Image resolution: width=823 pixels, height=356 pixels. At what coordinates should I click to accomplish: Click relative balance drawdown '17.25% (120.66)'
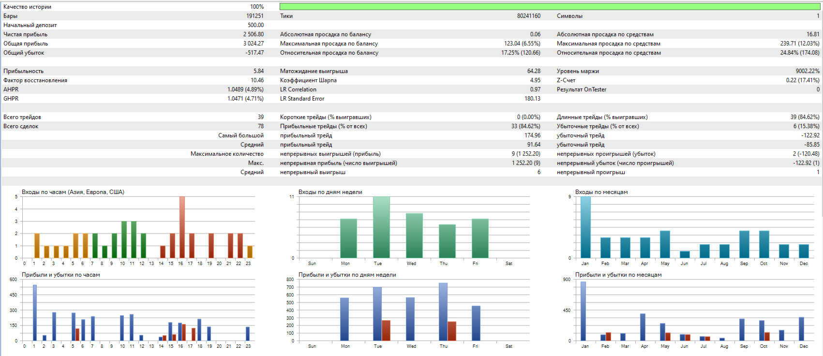coord(521,53)
